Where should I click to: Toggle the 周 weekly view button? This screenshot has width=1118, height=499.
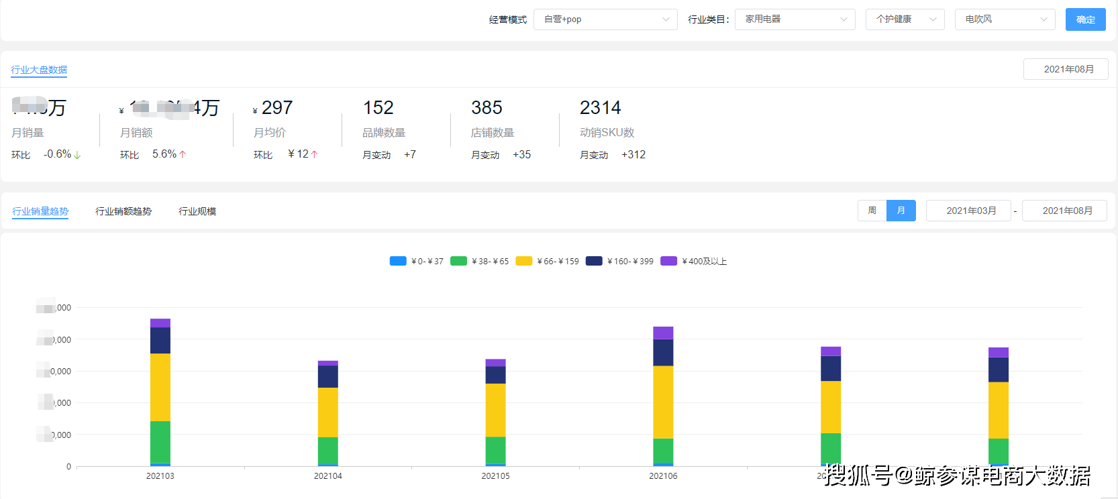(872, 211)
